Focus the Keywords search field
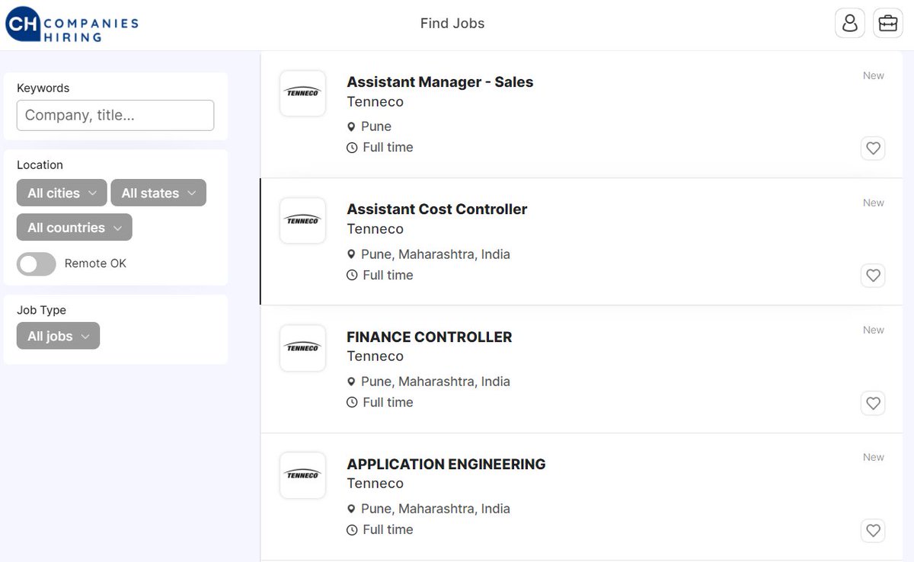This screenshot has width=914, height=562. coord(115,115)
